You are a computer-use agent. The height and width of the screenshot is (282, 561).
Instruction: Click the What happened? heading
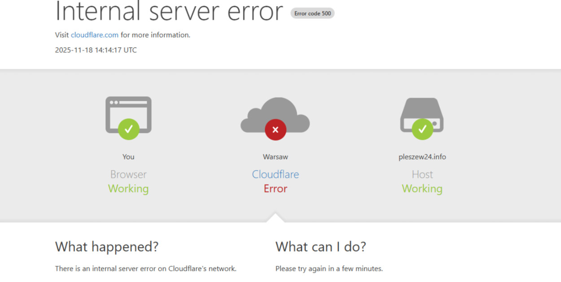point(107,246)
